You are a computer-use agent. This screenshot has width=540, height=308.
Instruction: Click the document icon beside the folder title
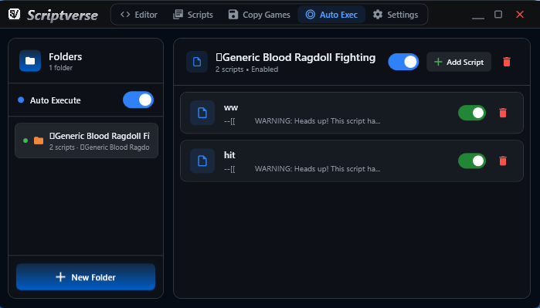(x=197, y=62)
